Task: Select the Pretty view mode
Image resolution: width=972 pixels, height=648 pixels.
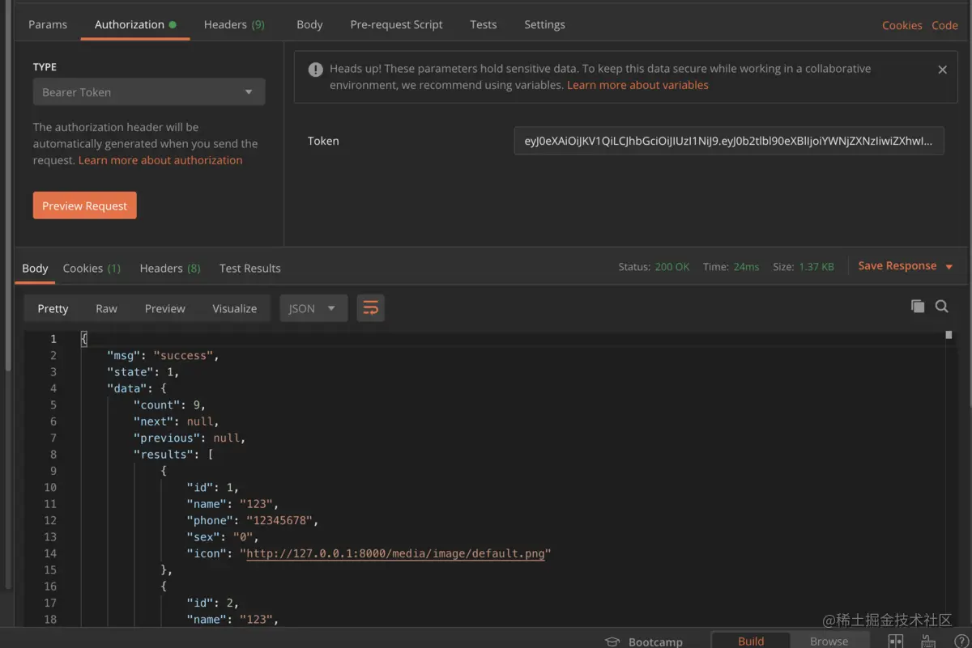Action: tap(53, 308)
